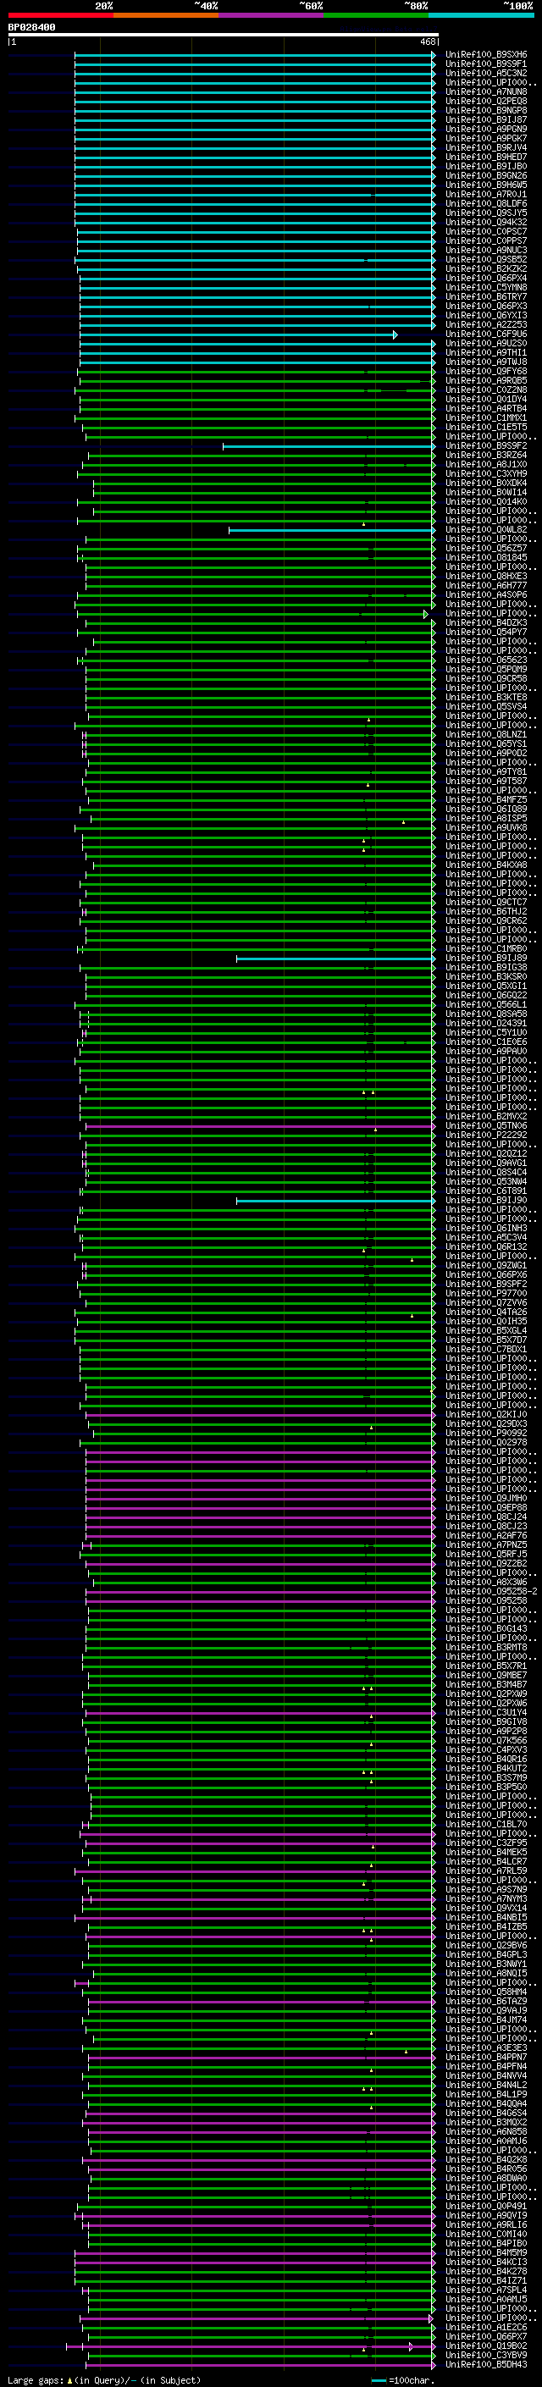Open hit UniRef100_A9NUC3
This screenshot has width=542, height=2387.
point(486,250)
